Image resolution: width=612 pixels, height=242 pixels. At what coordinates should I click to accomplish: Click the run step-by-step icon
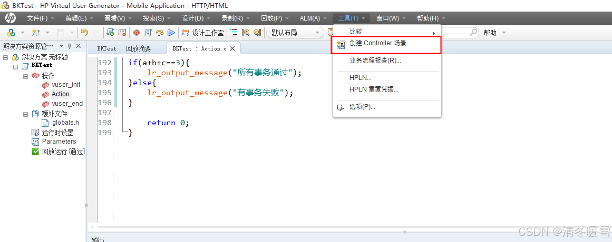pos(160,33)
